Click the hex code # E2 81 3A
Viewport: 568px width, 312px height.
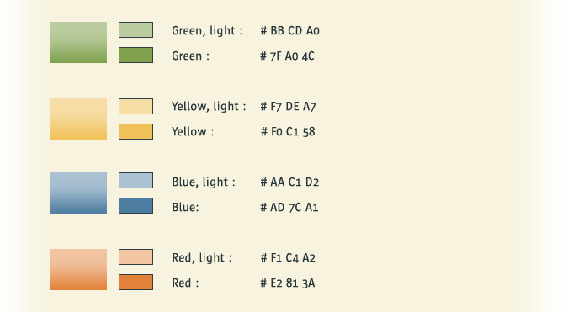click(x=288, y=283)
